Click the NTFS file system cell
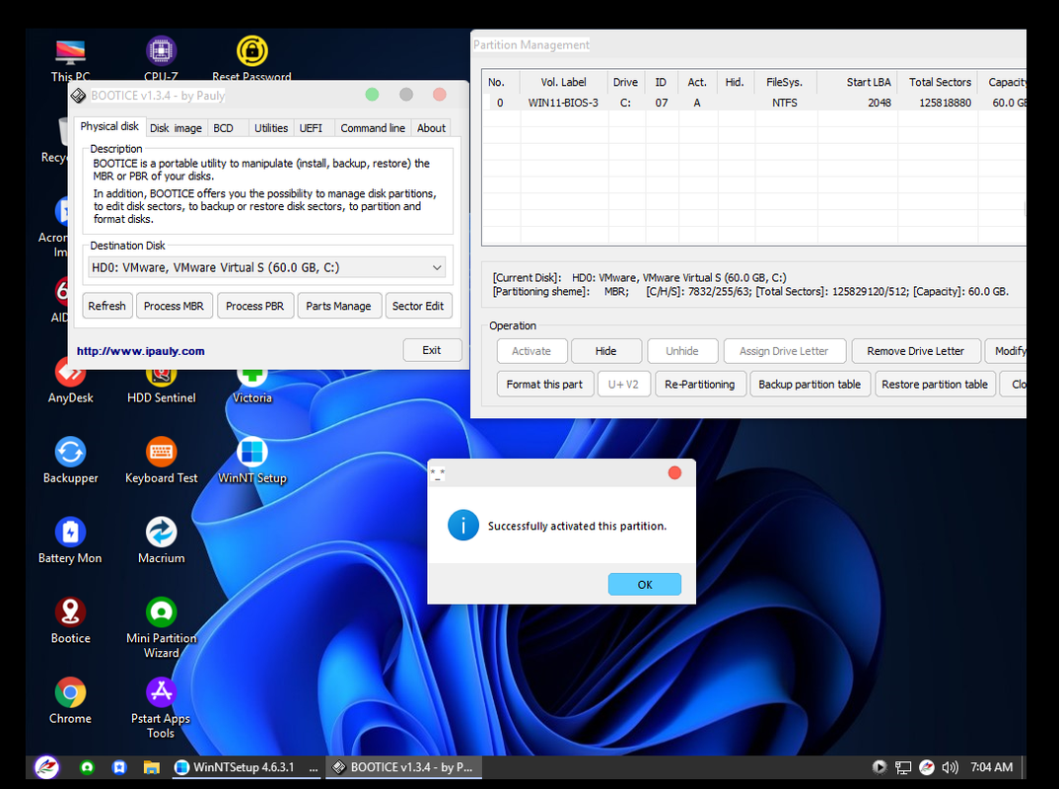The width and height of the screenshot is (1059, 789). point(785,103)
